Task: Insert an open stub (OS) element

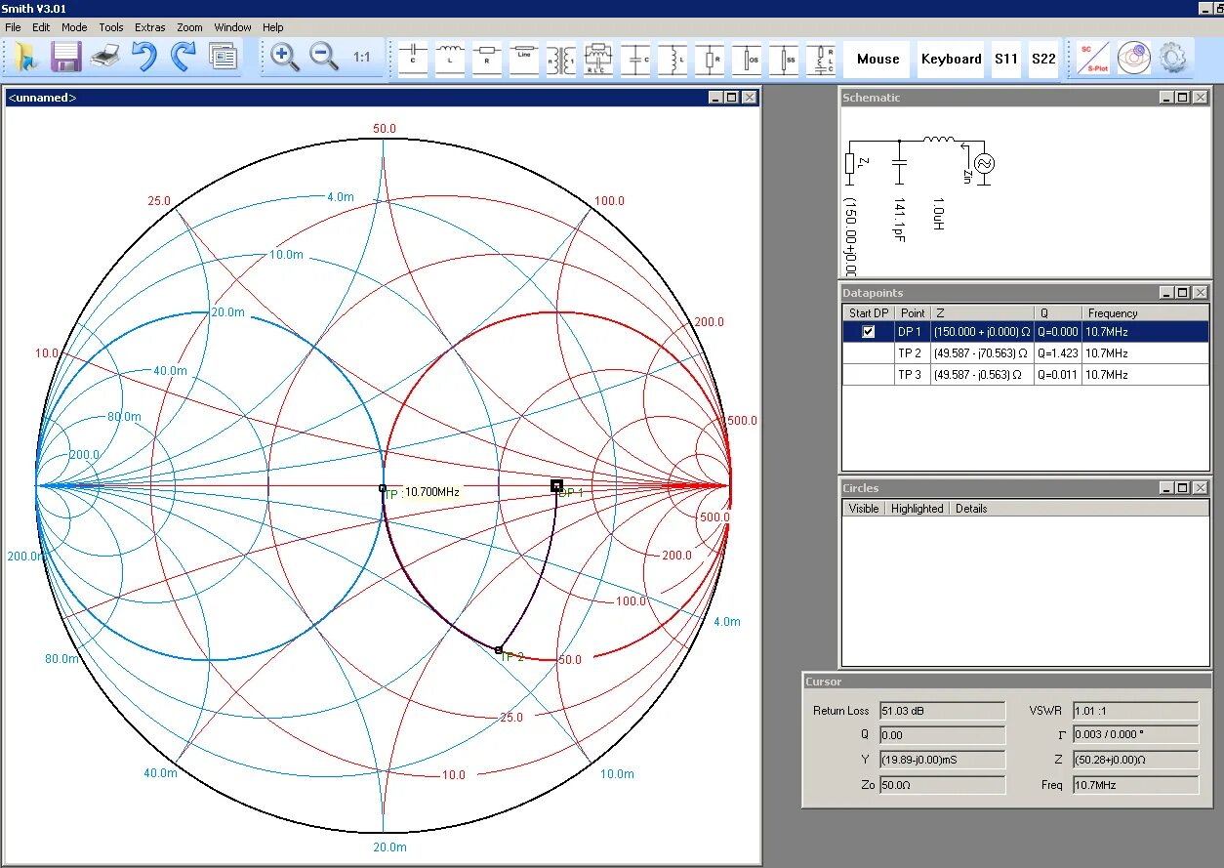Action: pos(747,60)
